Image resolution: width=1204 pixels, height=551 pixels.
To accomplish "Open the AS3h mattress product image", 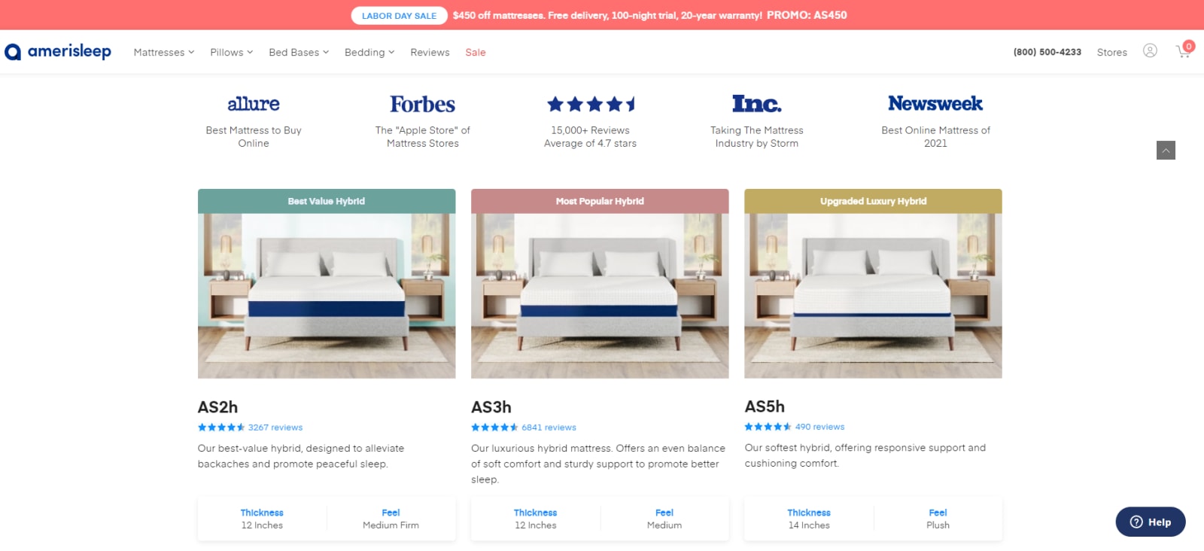I will point(600,296).
